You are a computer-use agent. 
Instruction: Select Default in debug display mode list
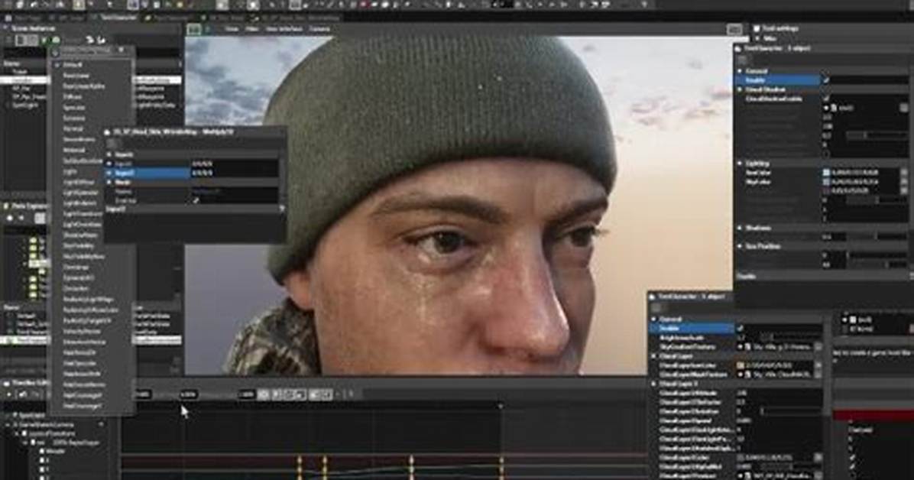tap(73, 65)
